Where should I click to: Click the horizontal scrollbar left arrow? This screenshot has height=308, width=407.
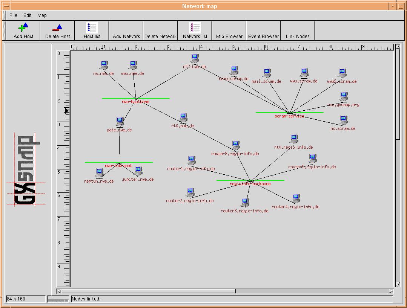click(x=59, y=291)
